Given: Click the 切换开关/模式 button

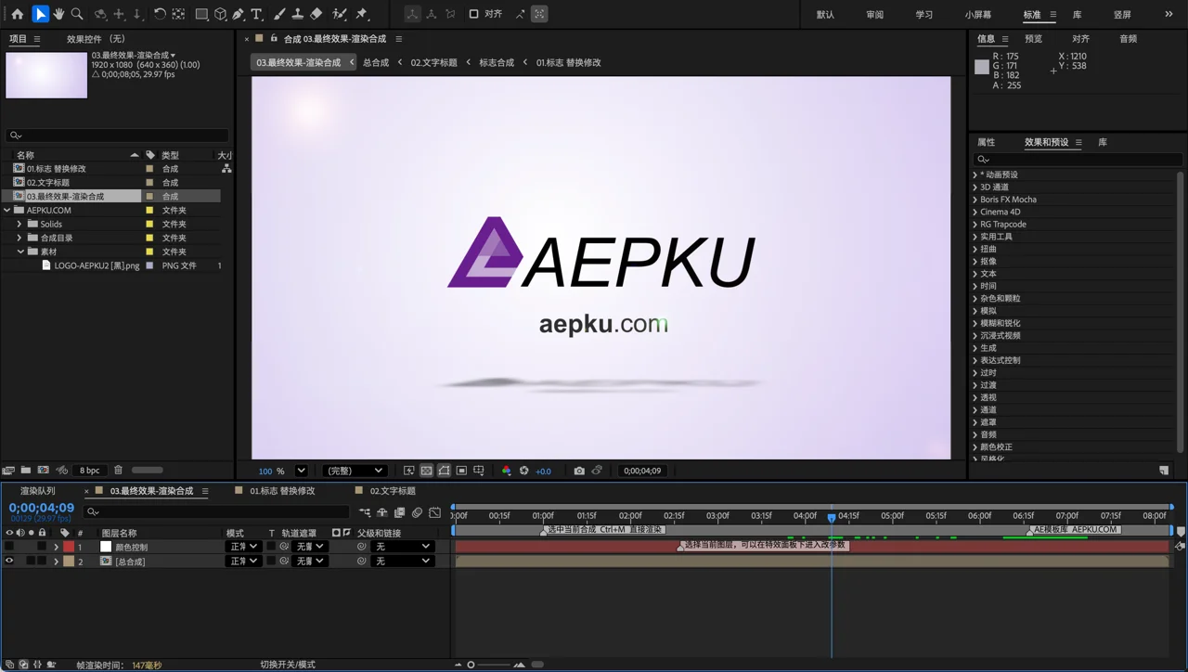Looking at the screenshot, I should pyautogui.click(x=288, y=665).
